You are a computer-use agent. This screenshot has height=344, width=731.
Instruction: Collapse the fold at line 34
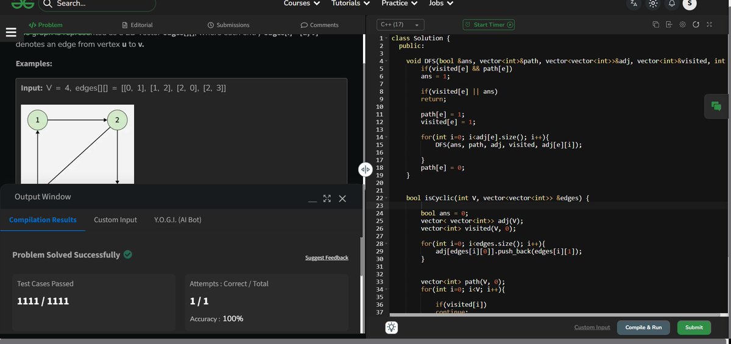pyautogui.click(x=387, y=289)
